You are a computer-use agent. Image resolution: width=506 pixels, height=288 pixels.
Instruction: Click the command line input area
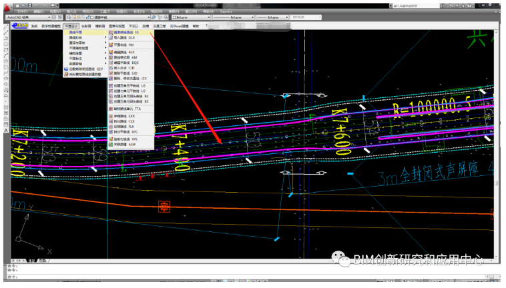click(x=247, y=277)
